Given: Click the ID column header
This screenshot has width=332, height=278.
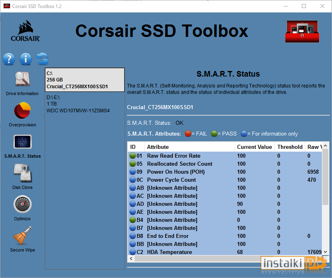Looking at the screenshot, I should [136, 147].
